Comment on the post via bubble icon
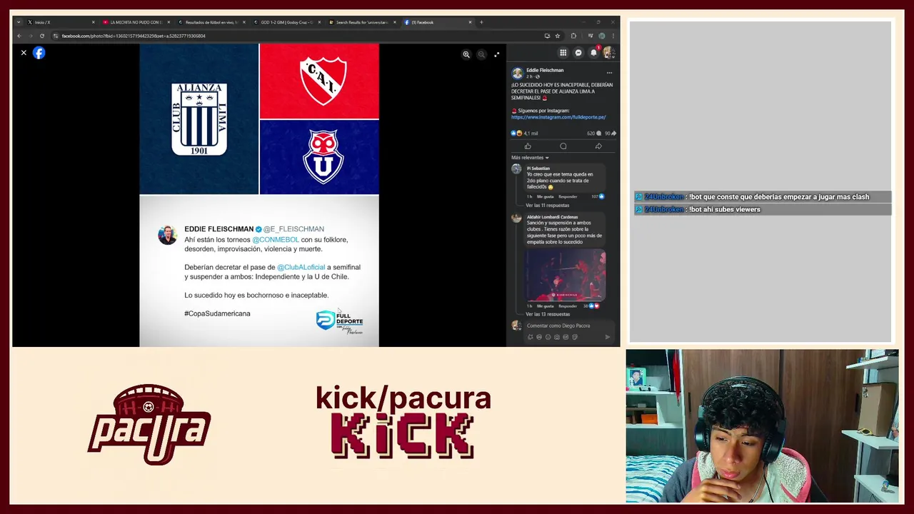Viewport: 914px width, 514px height. [563, 146]
